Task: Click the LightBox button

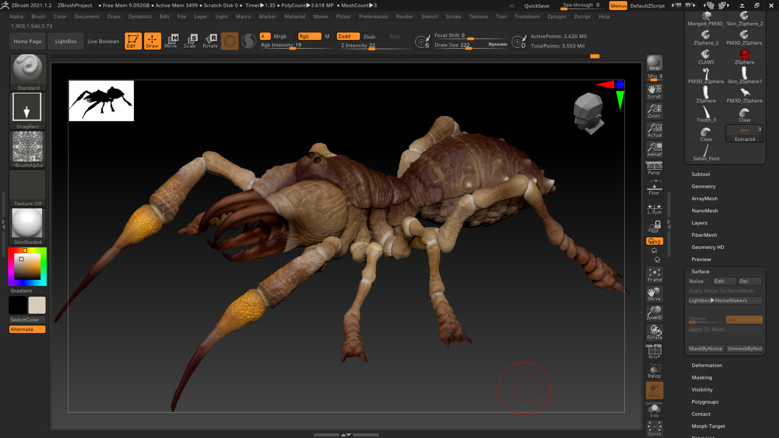Action: point(66,41)
